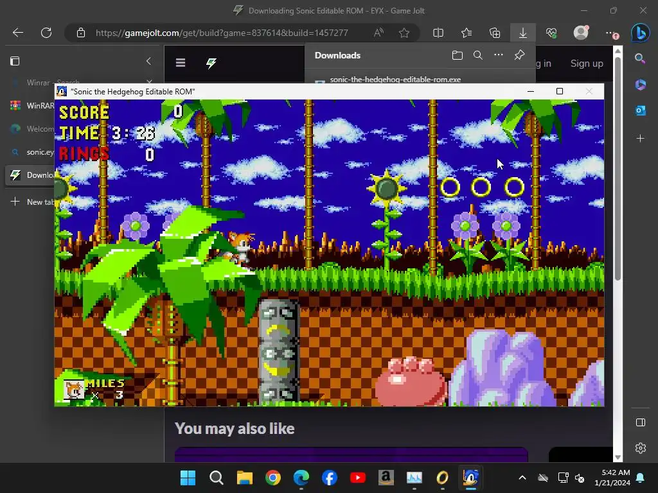Show hidden system tray icons
Screen dimensions: 658x493
[522, 478]
